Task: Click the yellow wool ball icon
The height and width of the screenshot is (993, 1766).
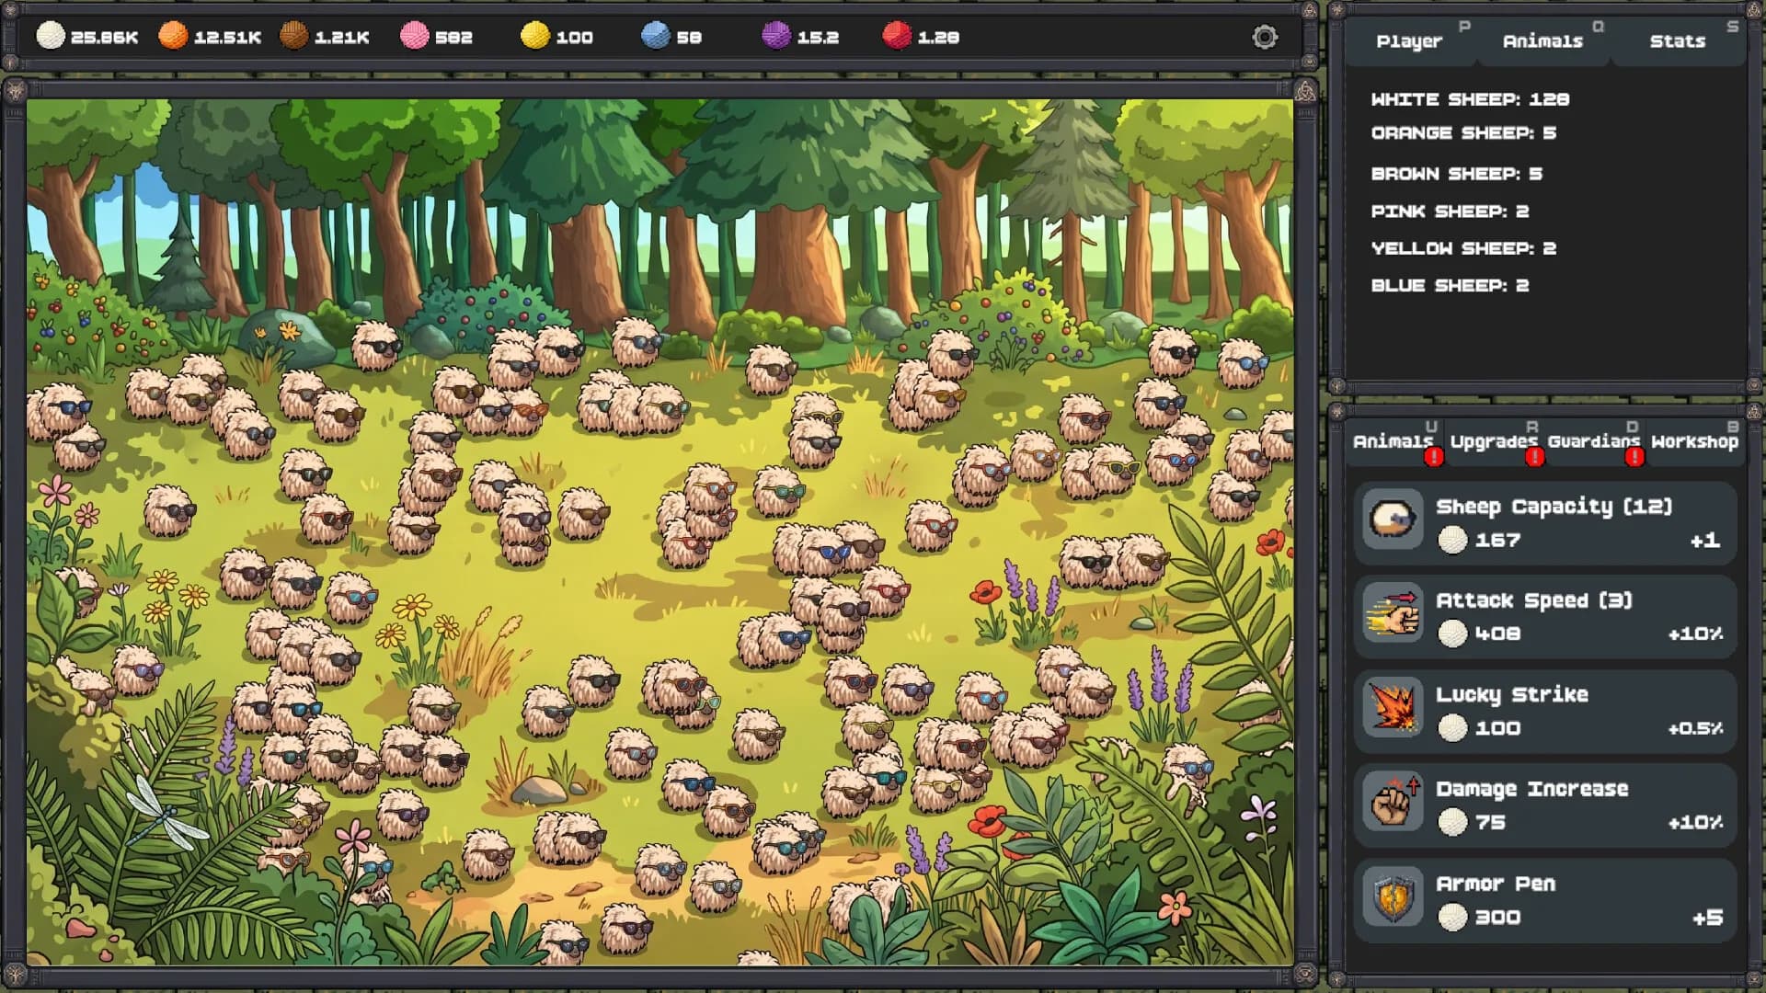Action: [x=534, y=36]
